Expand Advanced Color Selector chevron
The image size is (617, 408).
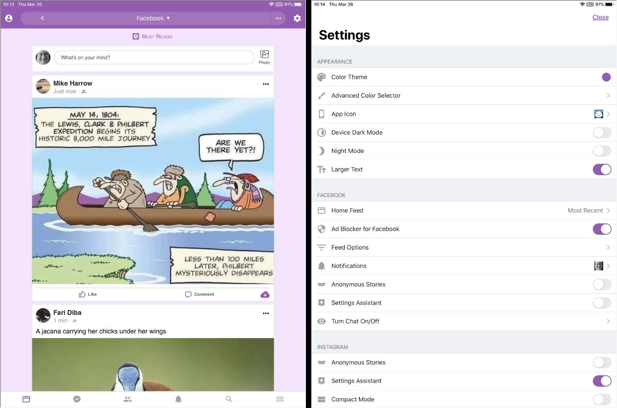[x=608, y=96]
